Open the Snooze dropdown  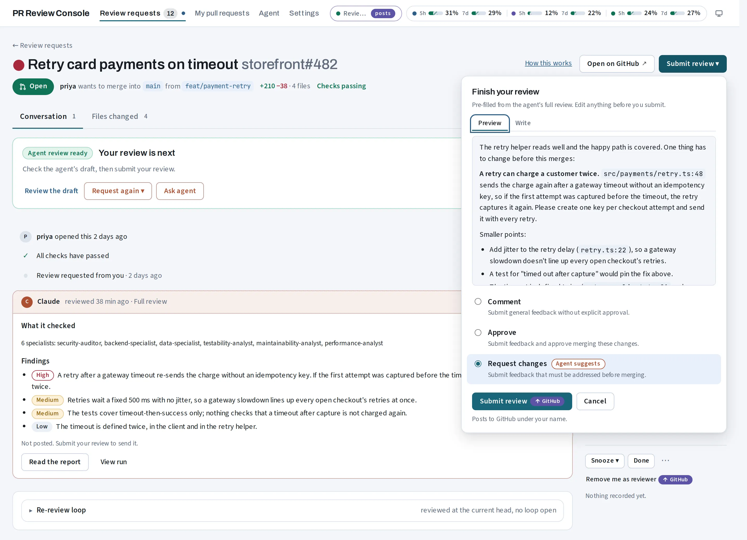pos(604,461)
